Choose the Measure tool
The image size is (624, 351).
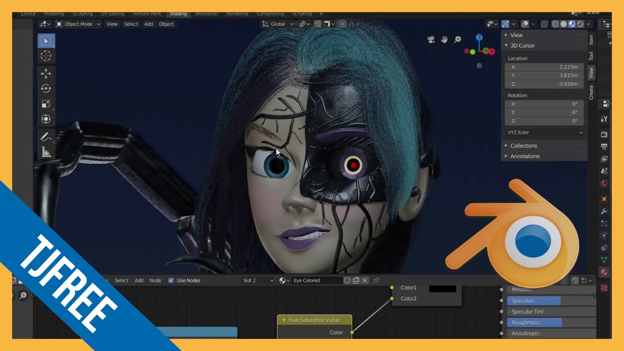[x=46, y=152]
